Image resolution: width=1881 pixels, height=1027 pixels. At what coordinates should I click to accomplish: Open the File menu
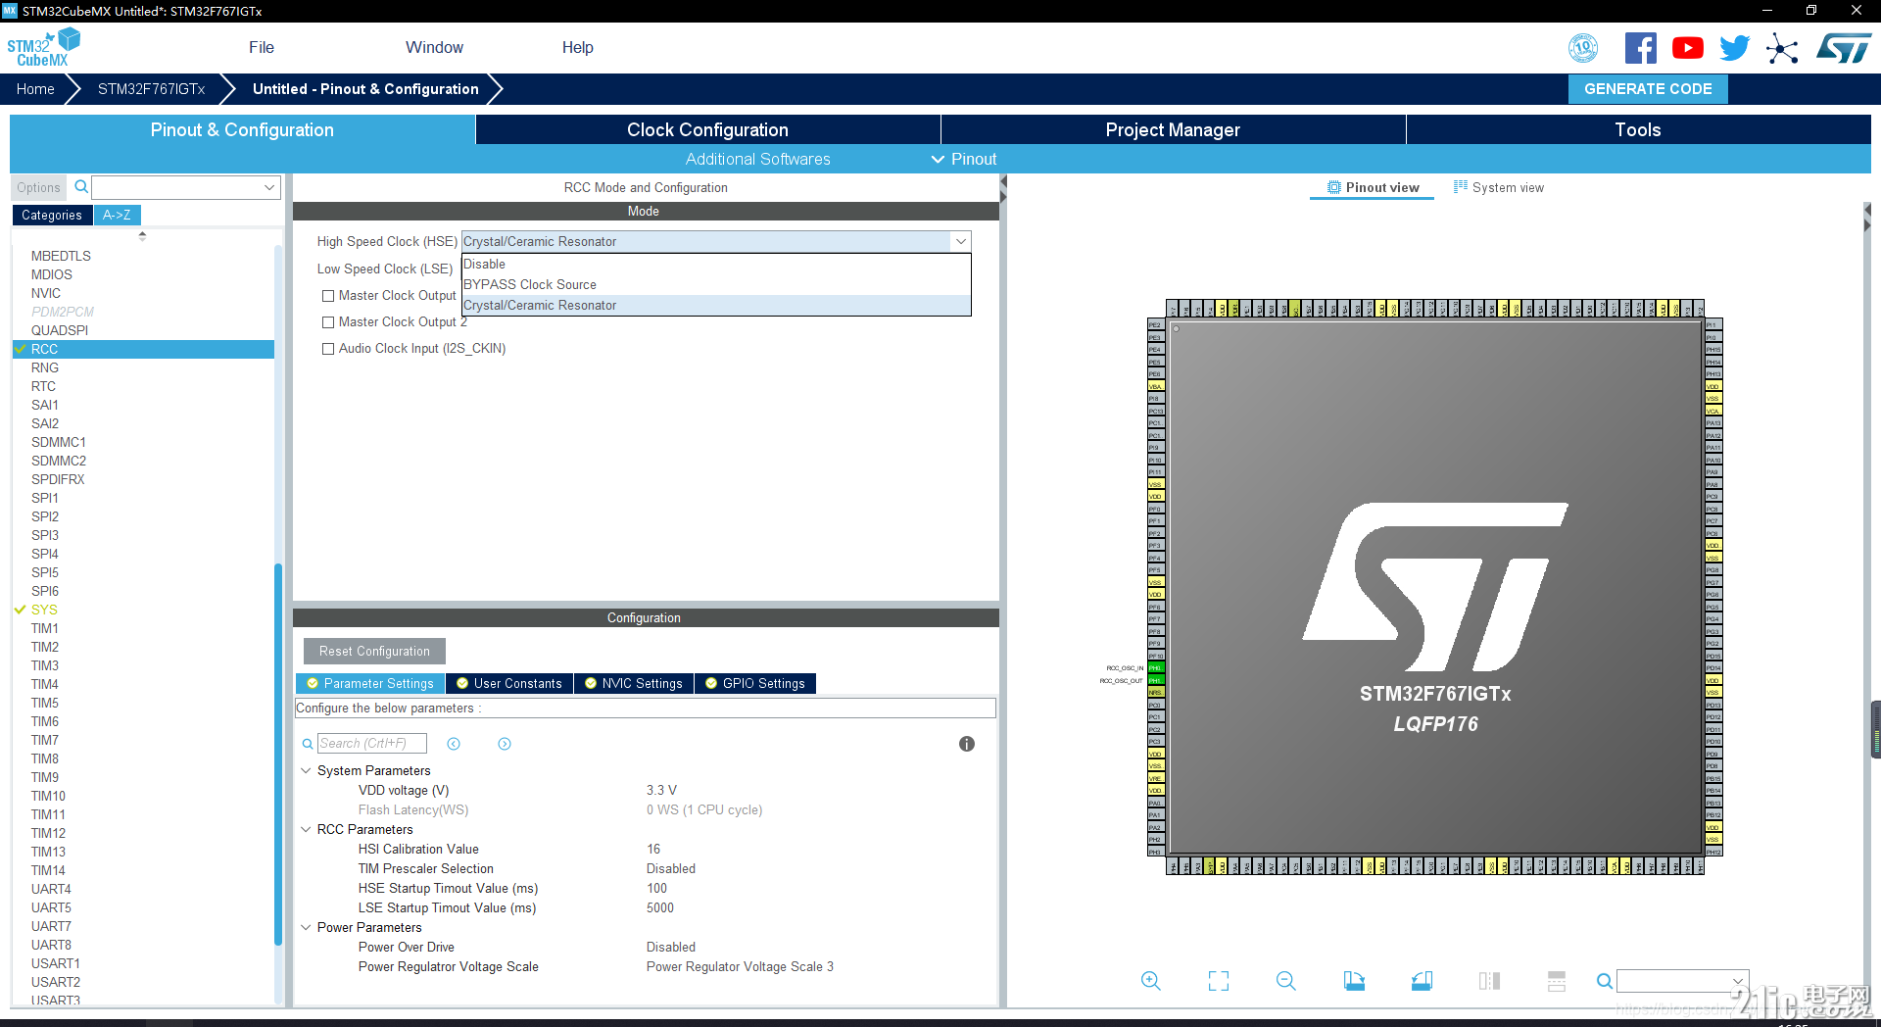coord(262,47)
